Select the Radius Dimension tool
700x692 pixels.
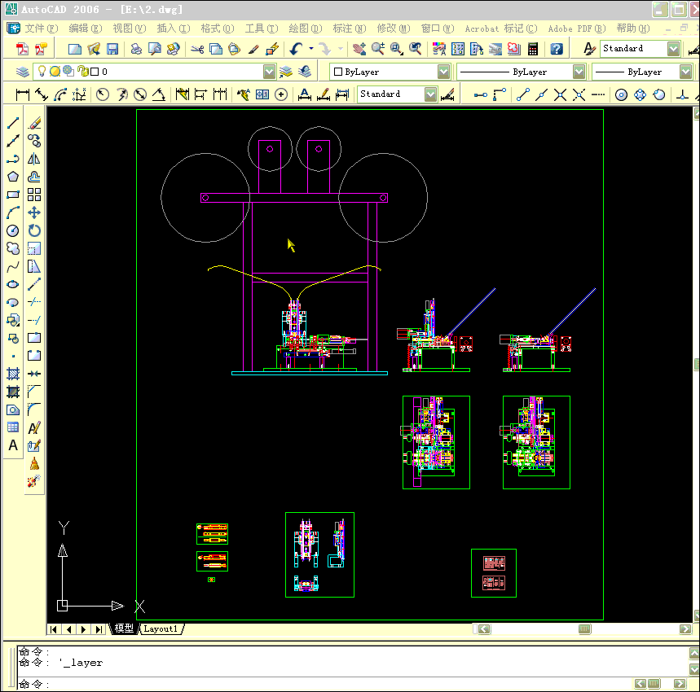click(103, 94)
